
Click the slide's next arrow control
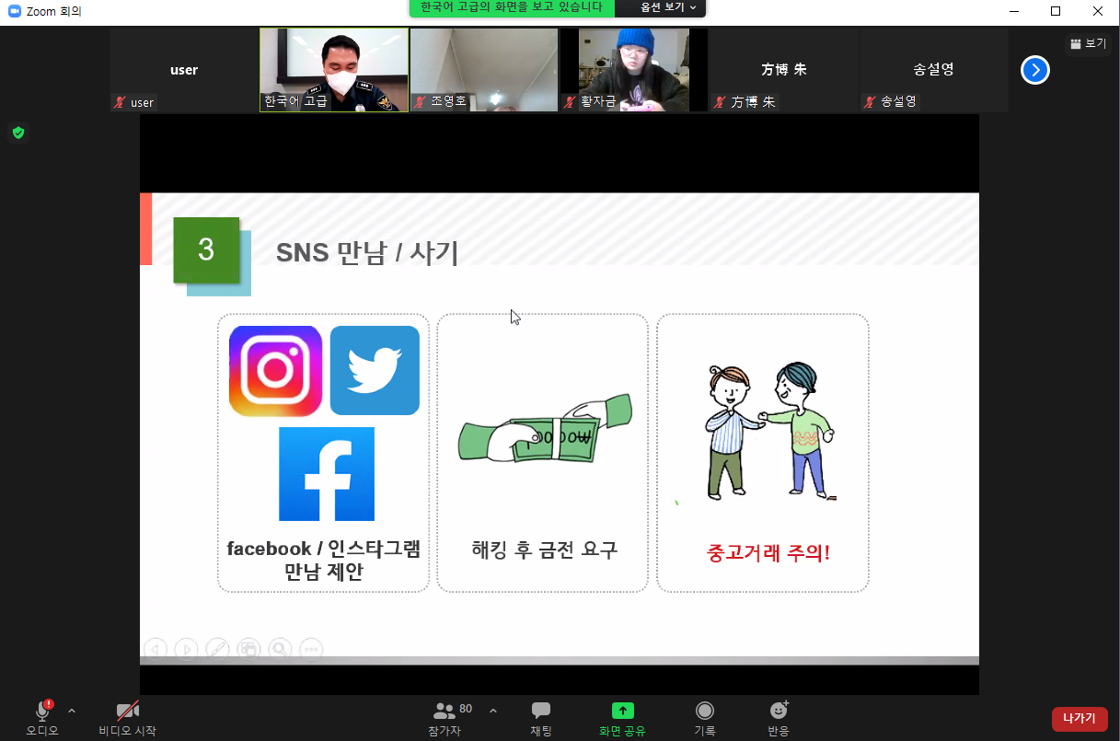(x=186, y=649)
